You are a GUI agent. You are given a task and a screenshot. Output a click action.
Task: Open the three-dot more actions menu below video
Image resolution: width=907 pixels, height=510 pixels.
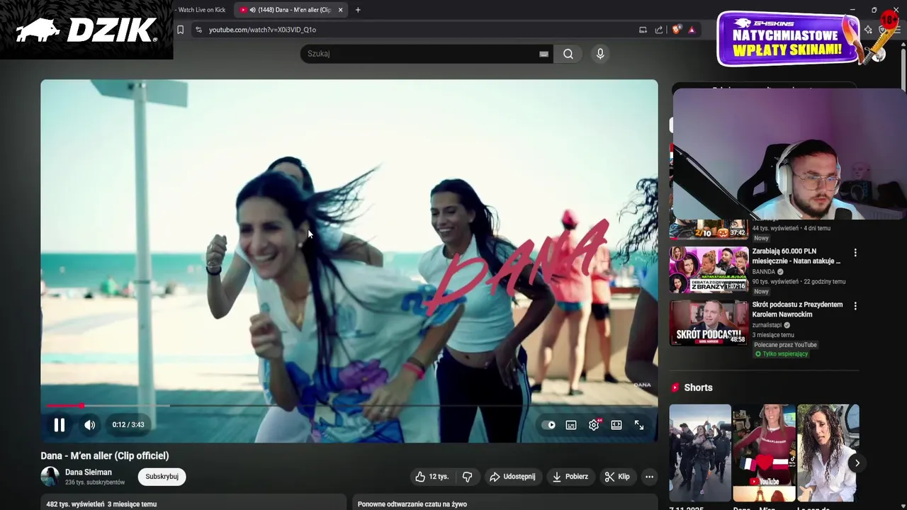tap(649, 477)
